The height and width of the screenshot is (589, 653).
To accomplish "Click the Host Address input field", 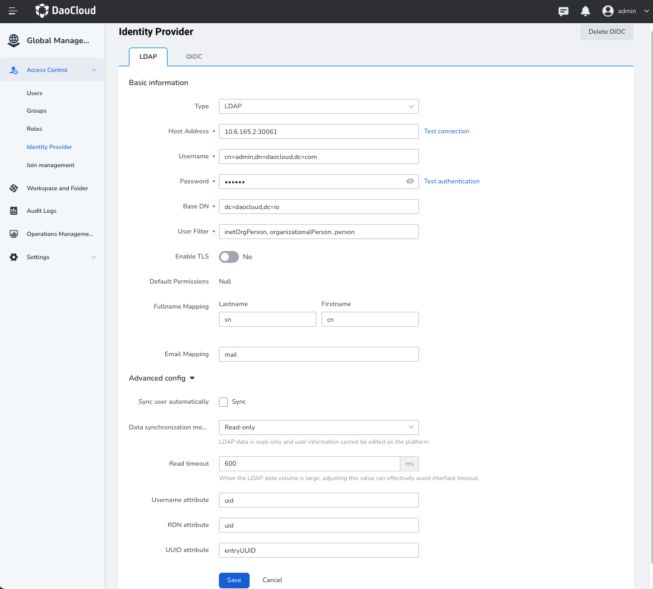I will coord(318,131).
